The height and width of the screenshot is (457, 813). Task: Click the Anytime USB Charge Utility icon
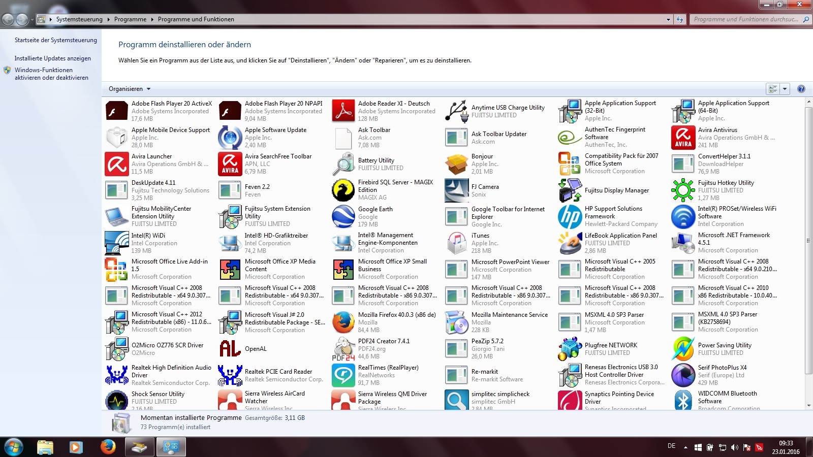pos(457,111)
